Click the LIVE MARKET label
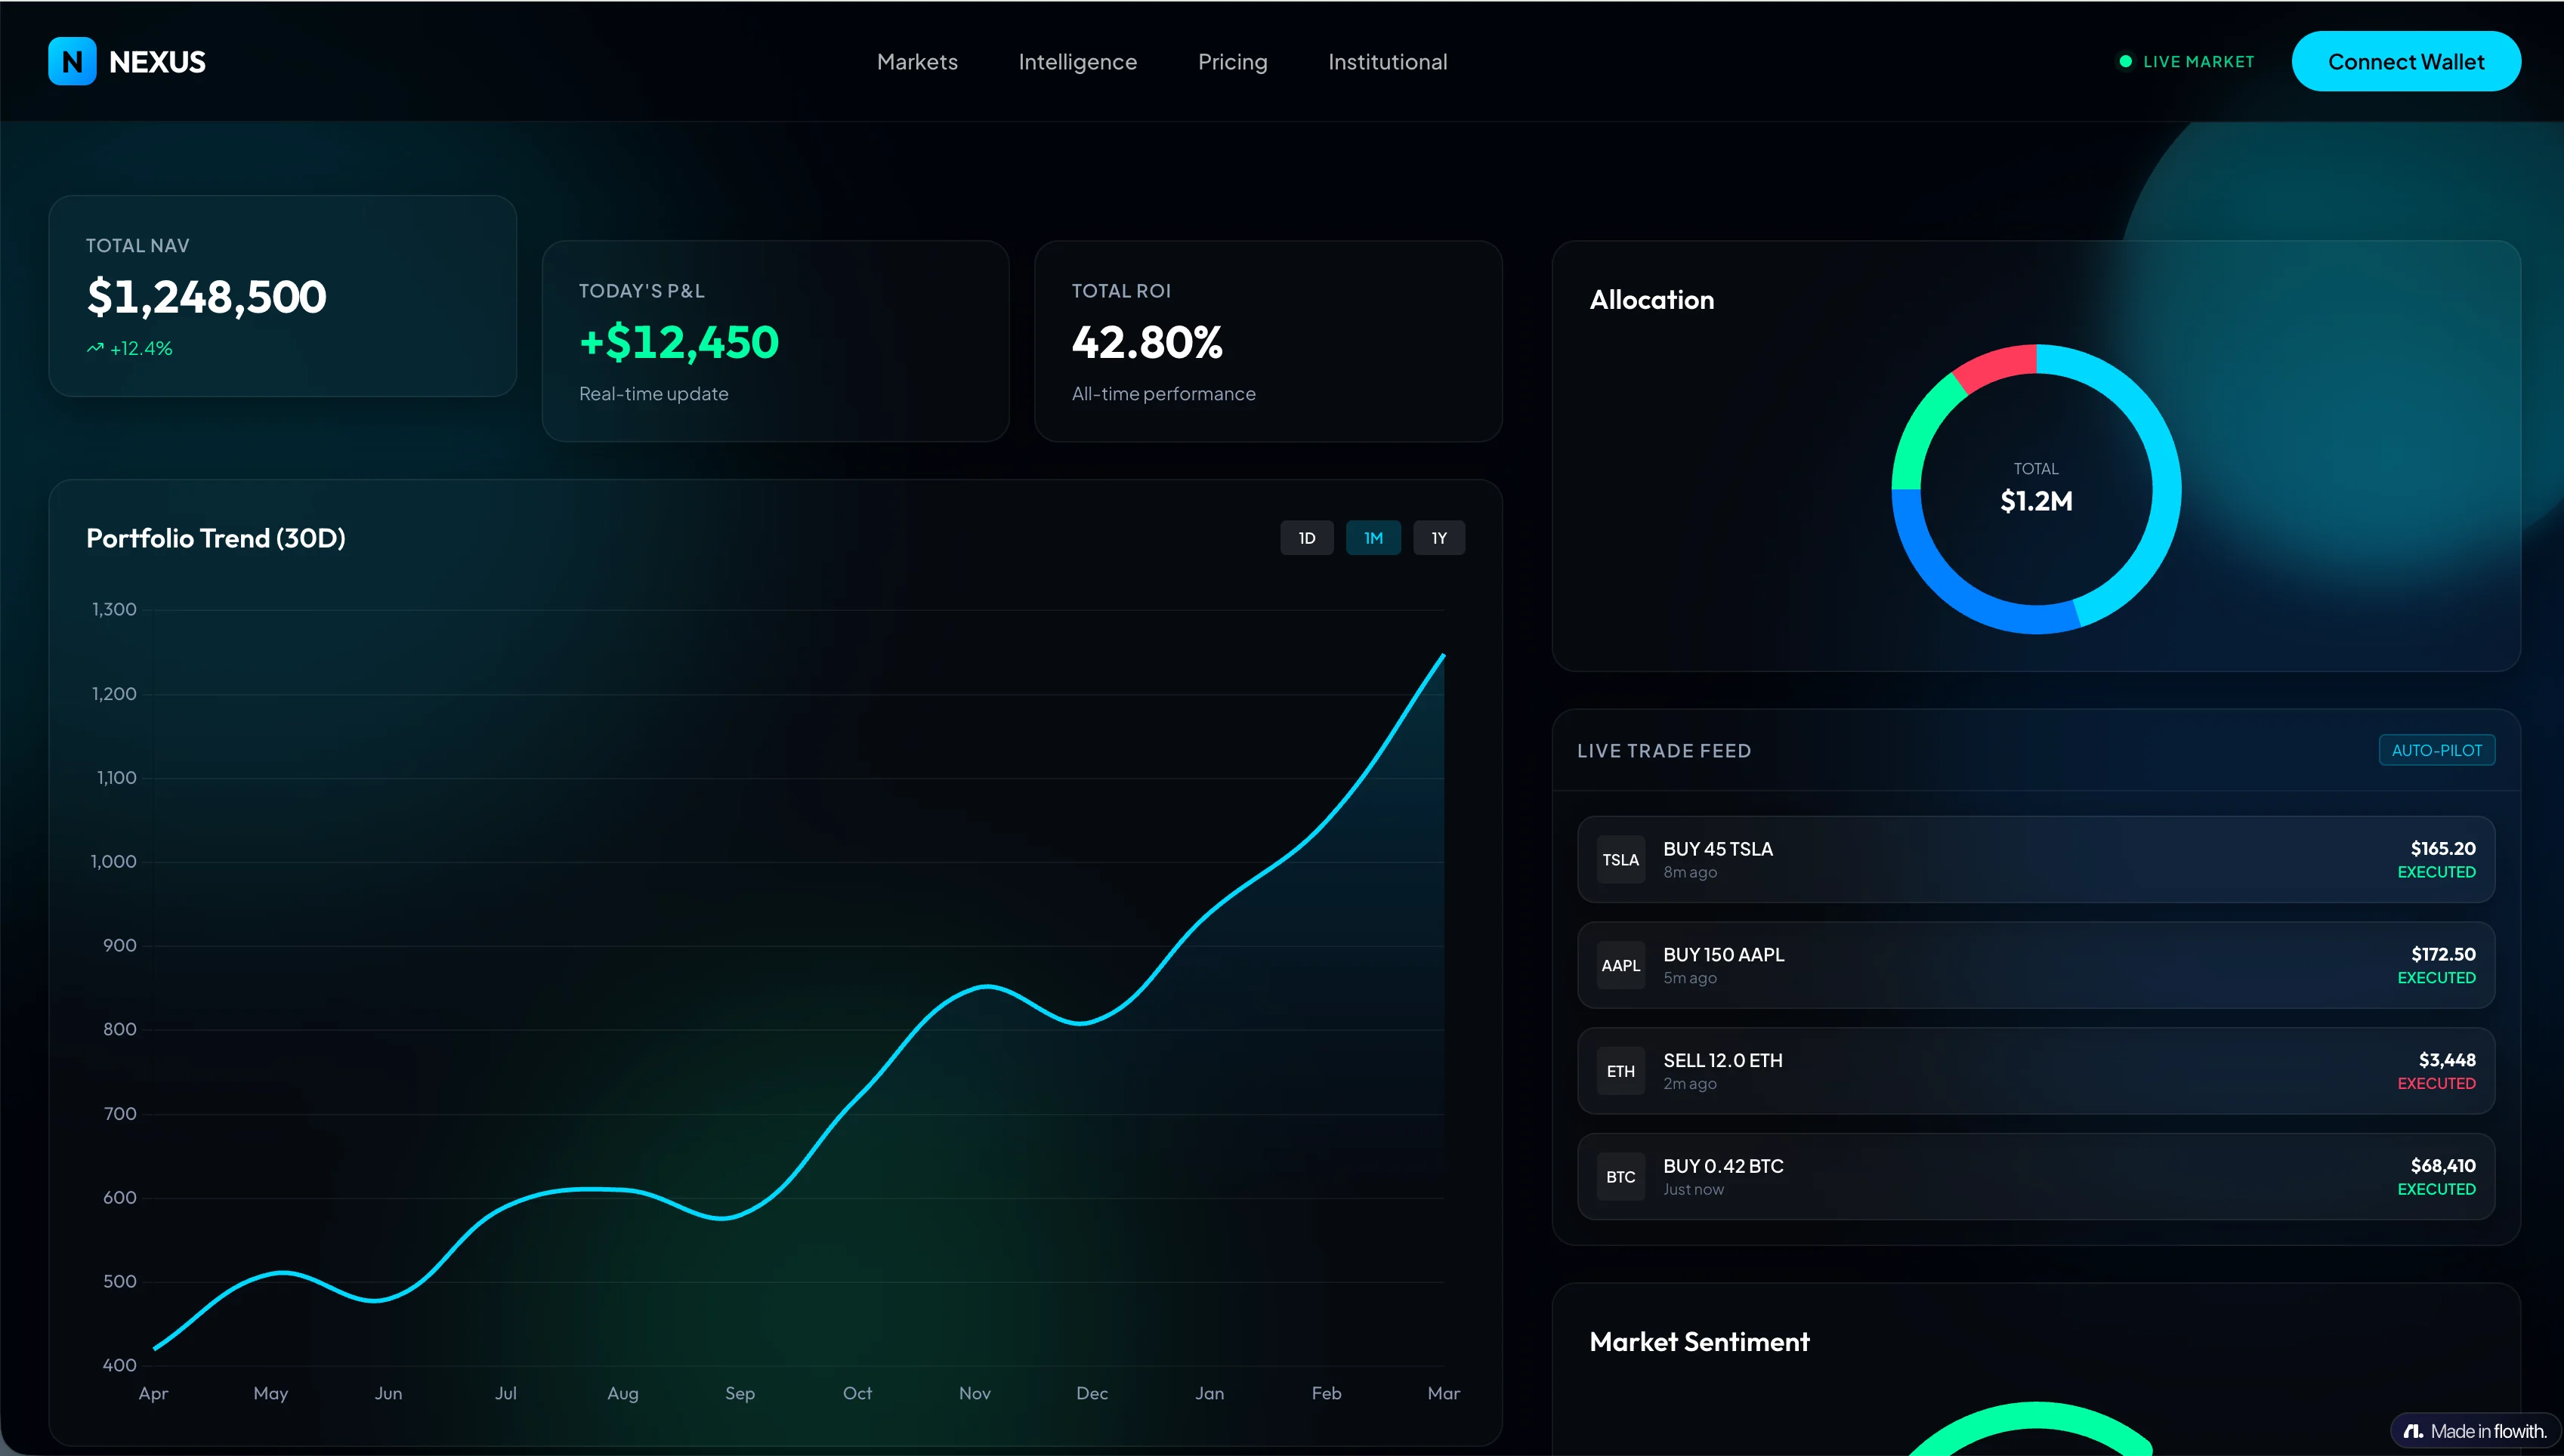The image size is (2564, 1456). [x=2199, y=62]
